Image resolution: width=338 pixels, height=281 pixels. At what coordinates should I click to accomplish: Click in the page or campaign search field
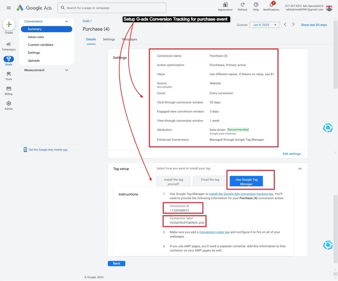coord(112,8)
